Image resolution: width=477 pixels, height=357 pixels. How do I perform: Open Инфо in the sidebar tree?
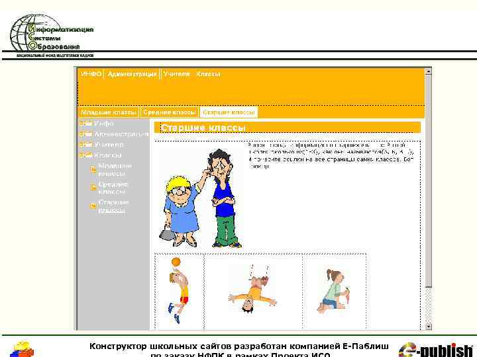tap(104, 124)
